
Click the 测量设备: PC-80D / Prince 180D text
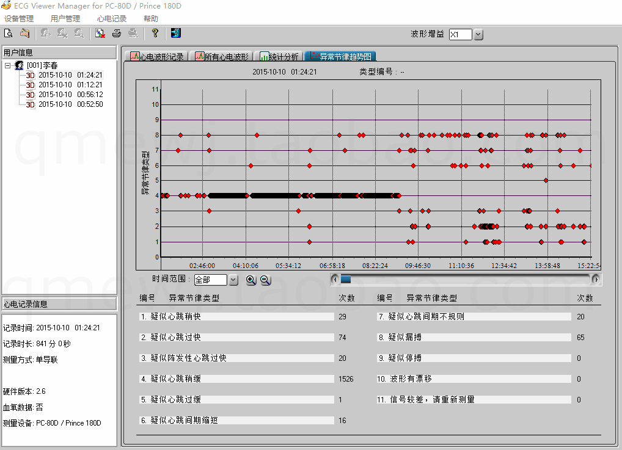tap(52, 423)
